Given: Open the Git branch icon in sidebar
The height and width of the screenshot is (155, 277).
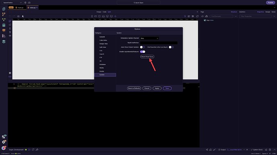Looking at the screenshot, I should 4,14.
